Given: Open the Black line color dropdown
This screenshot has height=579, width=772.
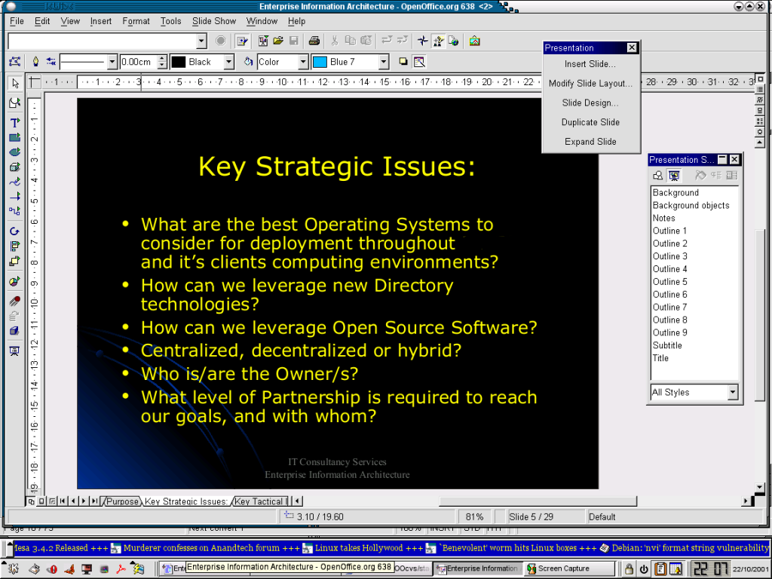Looking at the screenshot, I should pyautogui.click(x=228, y=62).
